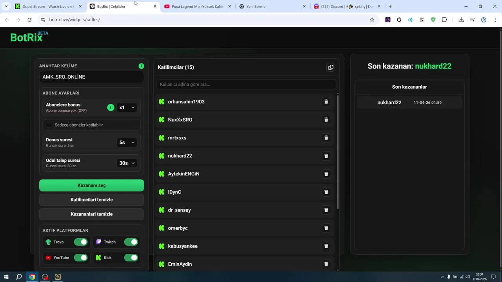Open the Chrome tab search dropdown arrow
The width and height of the screenshot is (502, 282).
[x=6, y=7]
